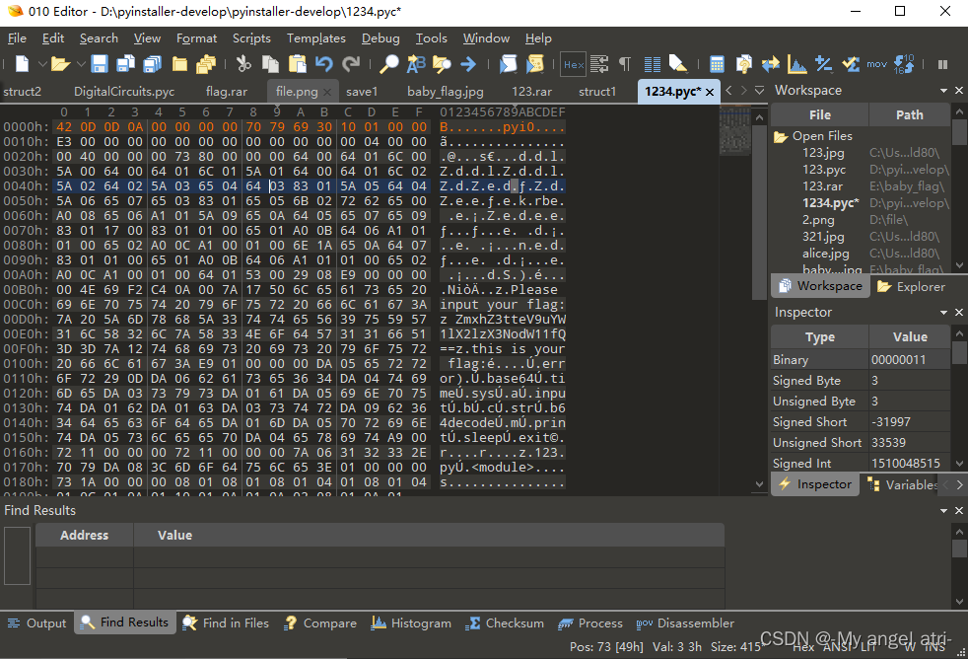Collapse the Open Files tree folder
The height and width of the screenshot is (659, 968).
(x=781, y=136)
